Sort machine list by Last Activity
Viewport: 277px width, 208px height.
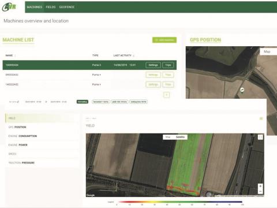point(123,55)
